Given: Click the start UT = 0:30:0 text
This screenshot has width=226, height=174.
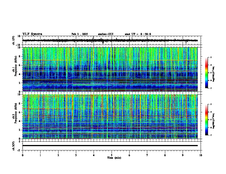Looking at the screenshot, I should pos(138,34).
